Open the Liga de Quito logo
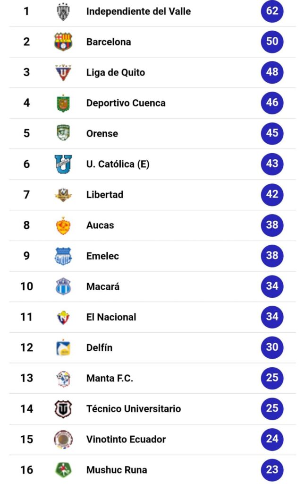The image size is (305, 484). pos(63,72)
